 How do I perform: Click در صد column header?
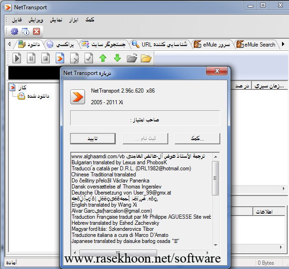coord(242,86)
